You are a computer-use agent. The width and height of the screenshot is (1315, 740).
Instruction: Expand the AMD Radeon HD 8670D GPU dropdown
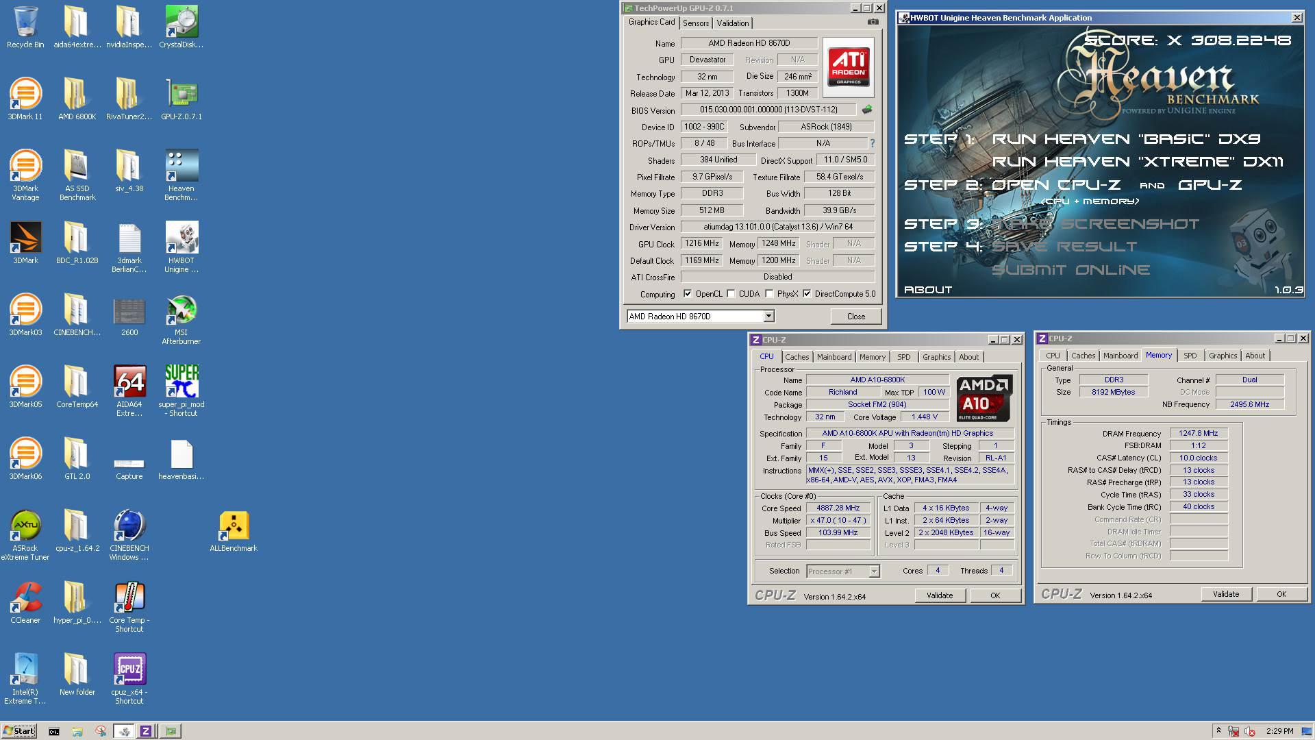point(768,316)
